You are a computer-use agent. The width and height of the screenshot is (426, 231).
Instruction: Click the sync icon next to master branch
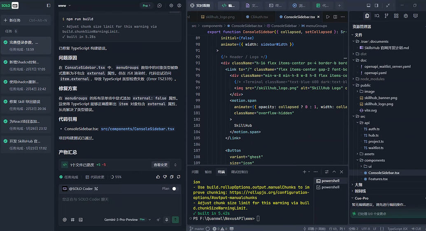(207, 229)
